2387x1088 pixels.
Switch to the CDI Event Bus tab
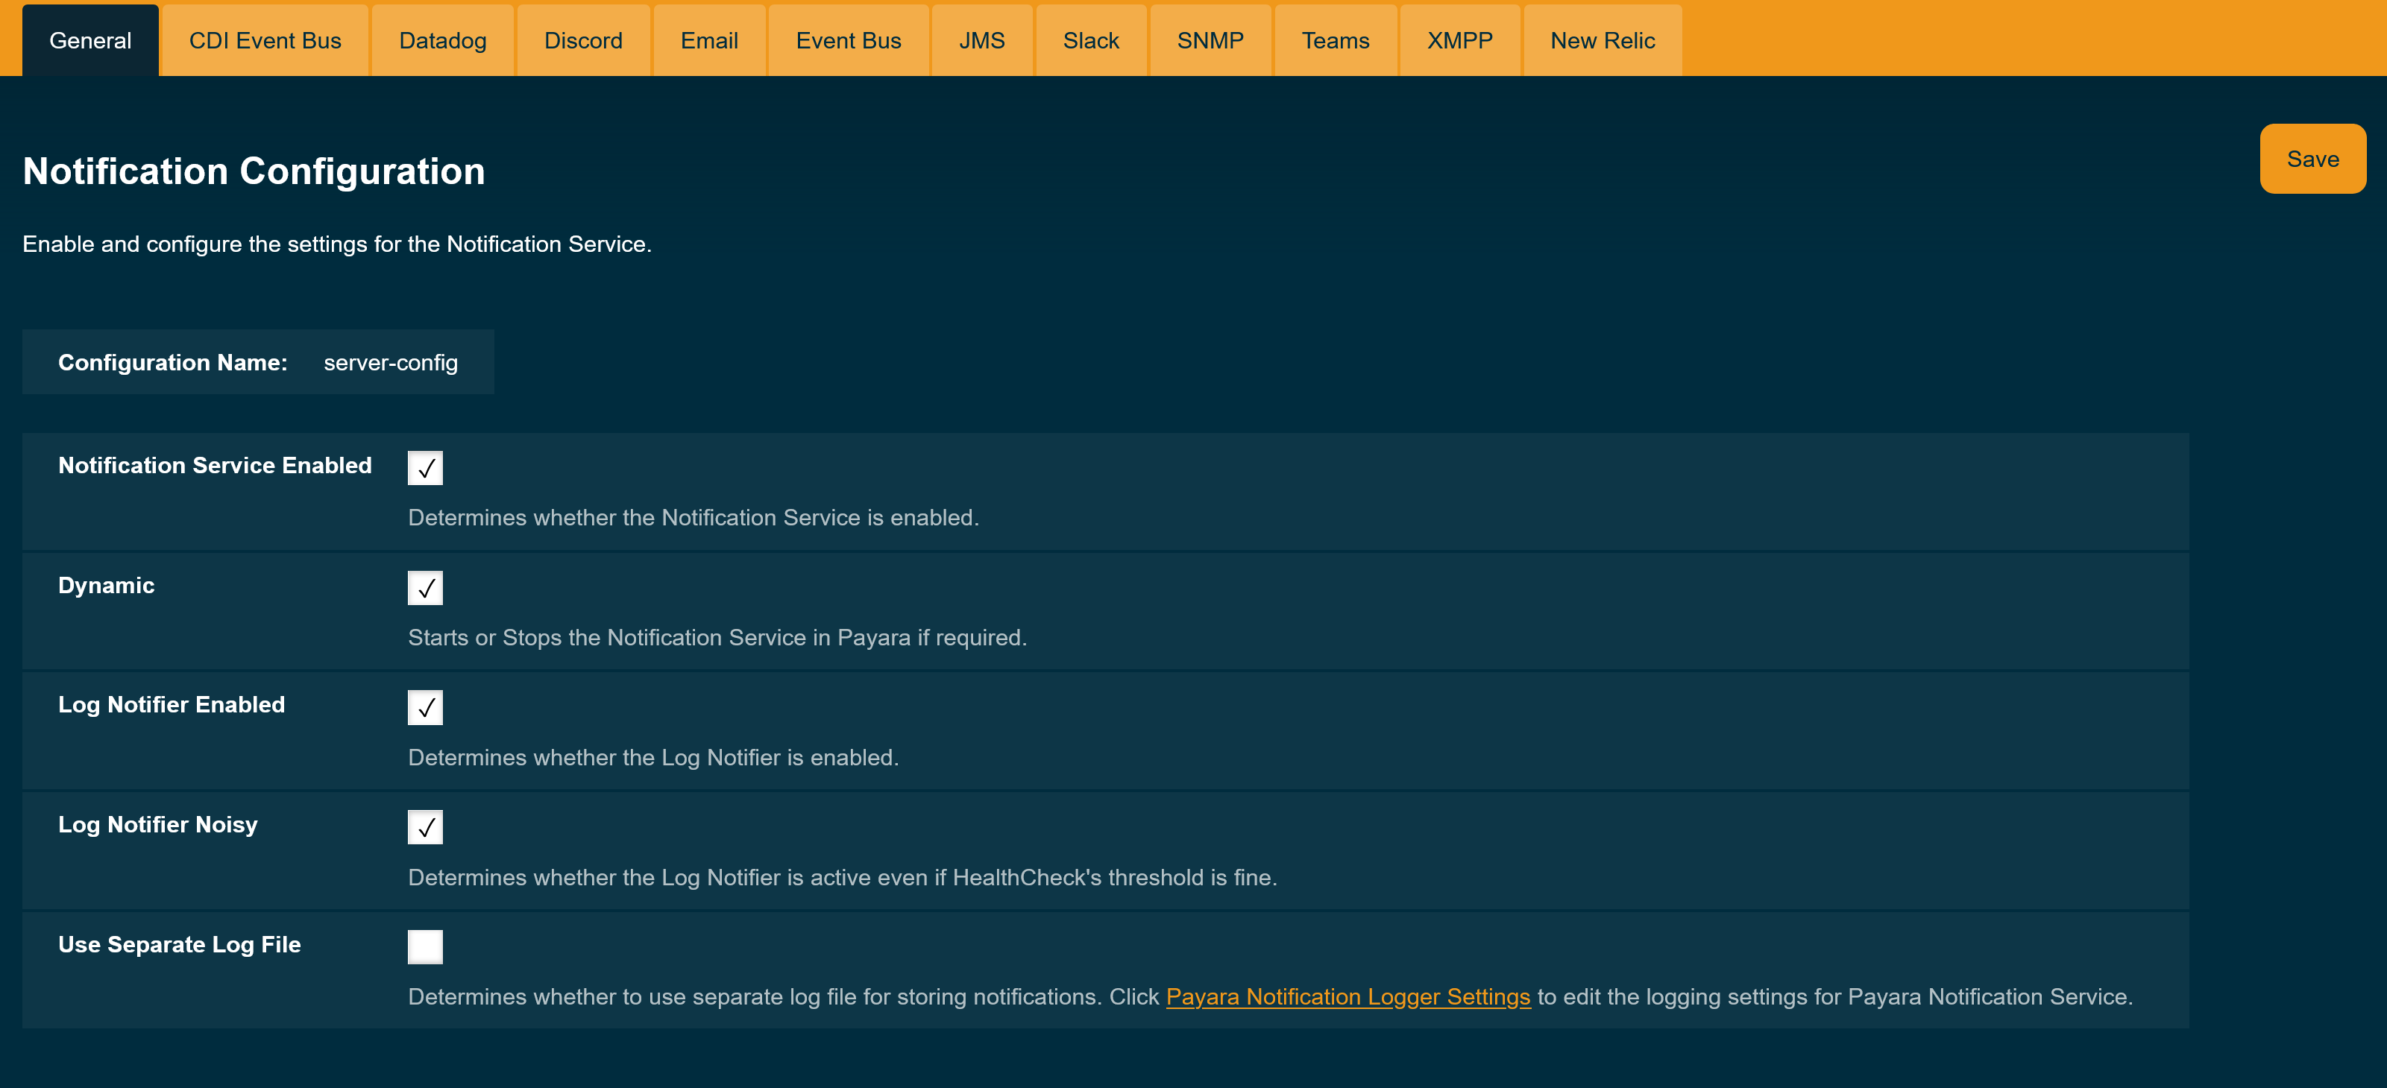(264, 39)
